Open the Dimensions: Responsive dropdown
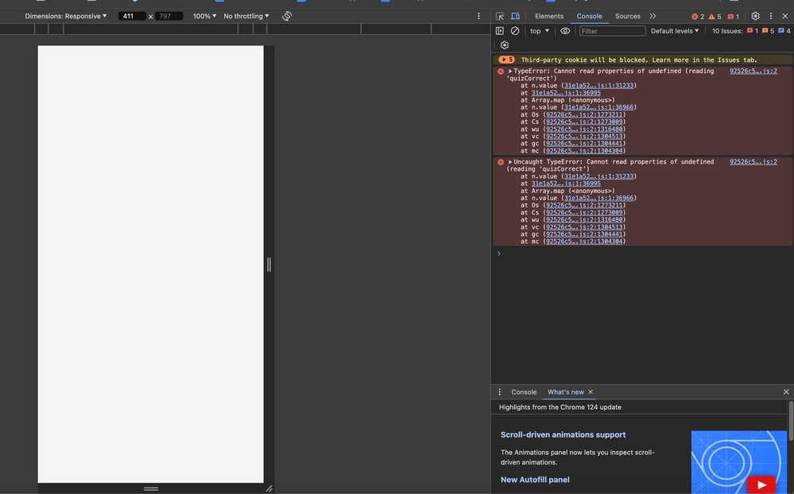Image resolution: width=794 pixels, height=494 pixels. pos(65,16)
